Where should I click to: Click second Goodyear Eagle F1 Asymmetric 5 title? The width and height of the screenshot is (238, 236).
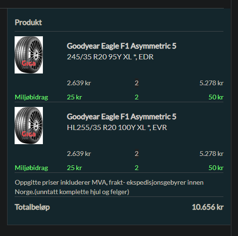tap(122, 117)
